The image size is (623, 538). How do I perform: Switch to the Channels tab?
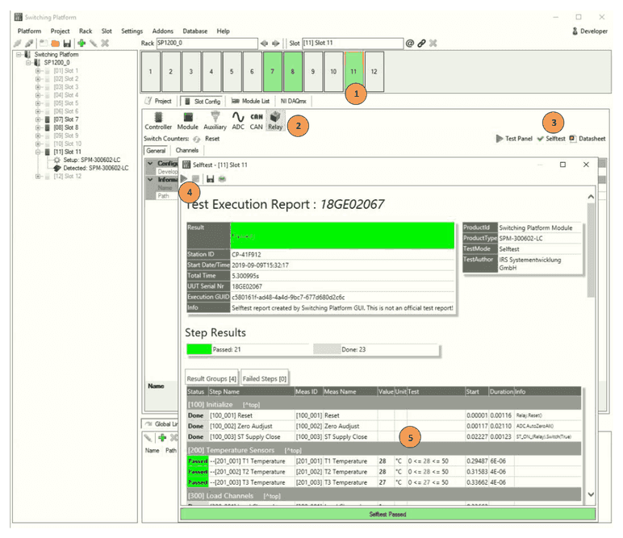[x=187, y=151]
